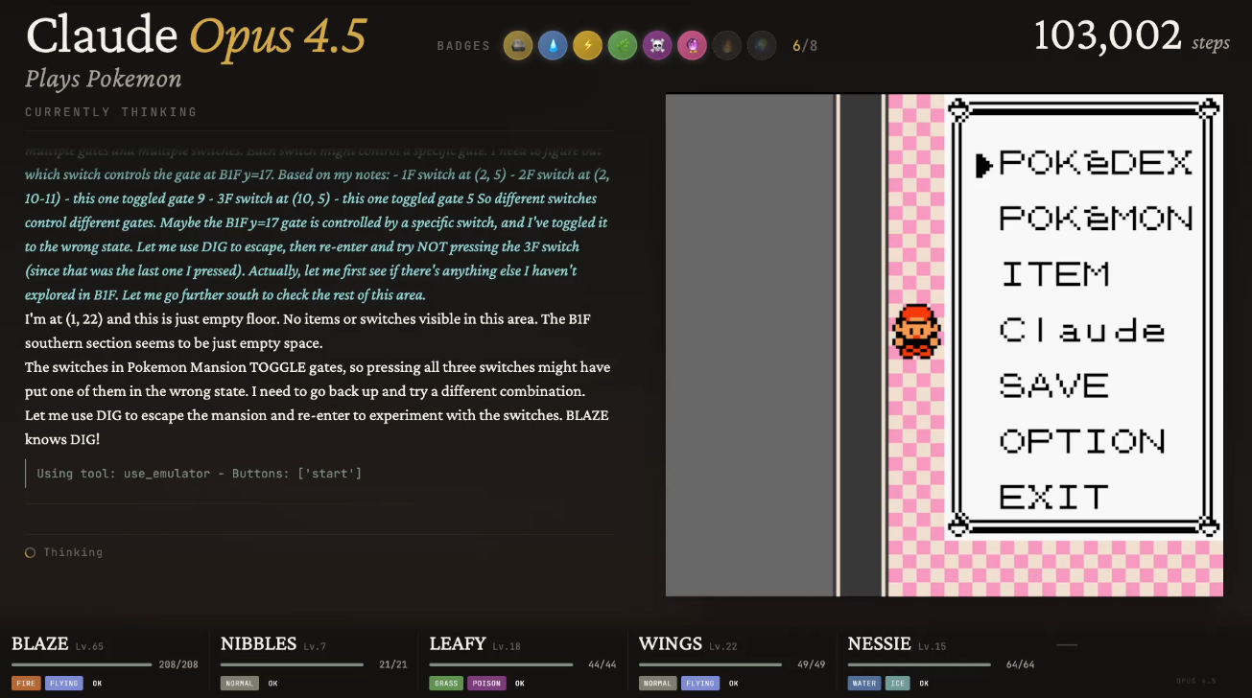Screen dimensions: 1252x698
Task: Click the BADGES label
Action: click(463, 46)
